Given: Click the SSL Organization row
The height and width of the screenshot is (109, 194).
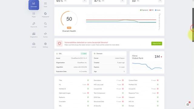Looking at the screenshot, I should (x=72, y=63).
